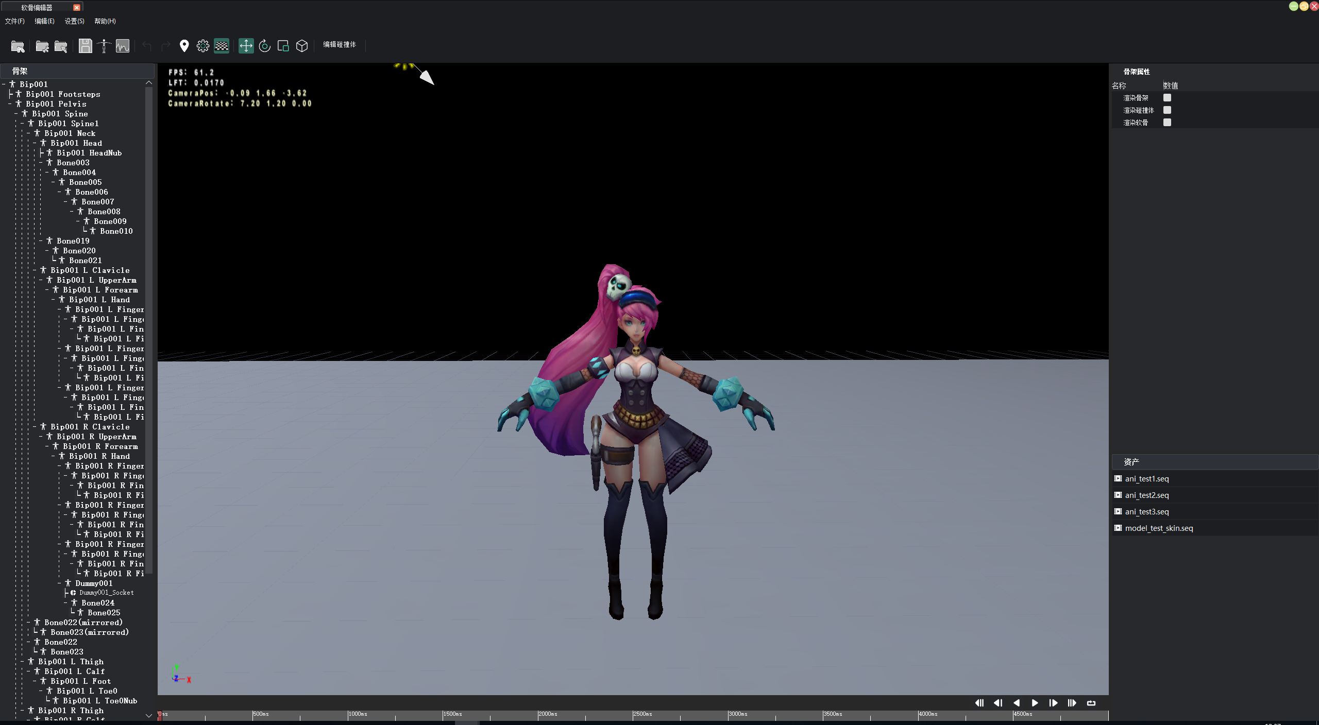
Task: Click the 3D cube icon in toolbar
Action: [302, 46]
